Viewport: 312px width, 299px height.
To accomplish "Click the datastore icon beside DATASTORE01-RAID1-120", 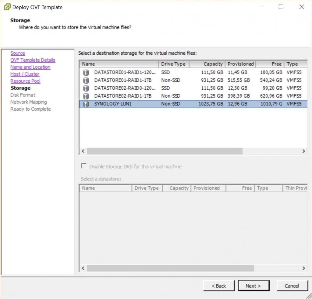I will tap(86, 72).
